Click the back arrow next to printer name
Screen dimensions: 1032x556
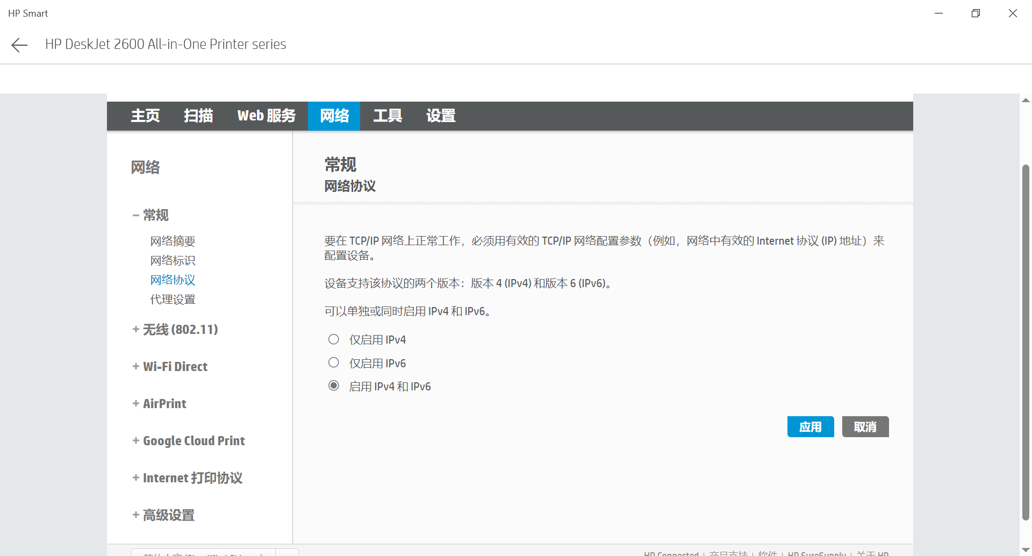click(19, 45)
